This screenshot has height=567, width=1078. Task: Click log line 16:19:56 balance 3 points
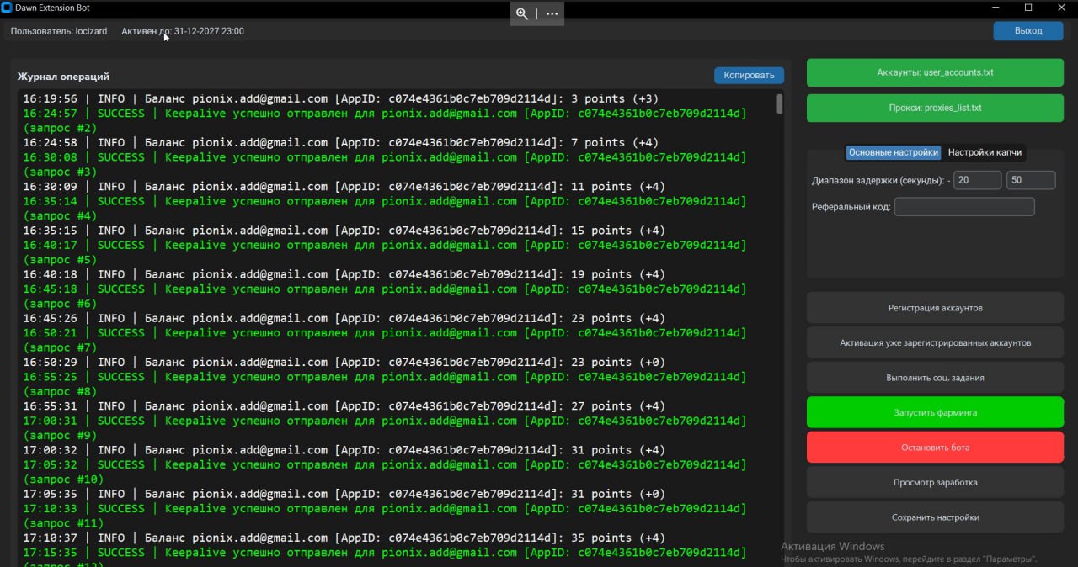pos(340,98)
